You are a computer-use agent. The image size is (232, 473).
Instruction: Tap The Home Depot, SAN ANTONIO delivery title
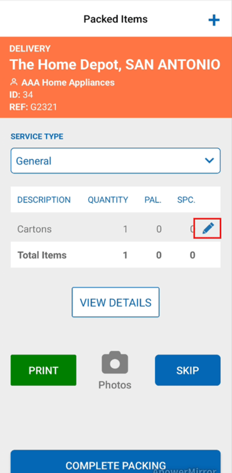coord(115,65)
